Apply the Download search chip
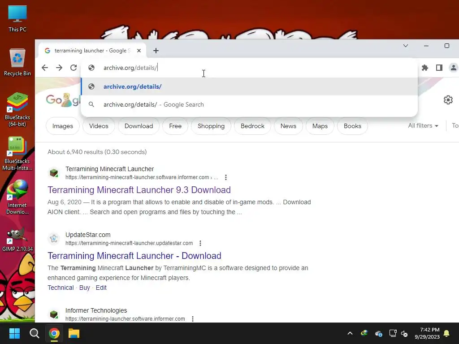 coord(139,126)
